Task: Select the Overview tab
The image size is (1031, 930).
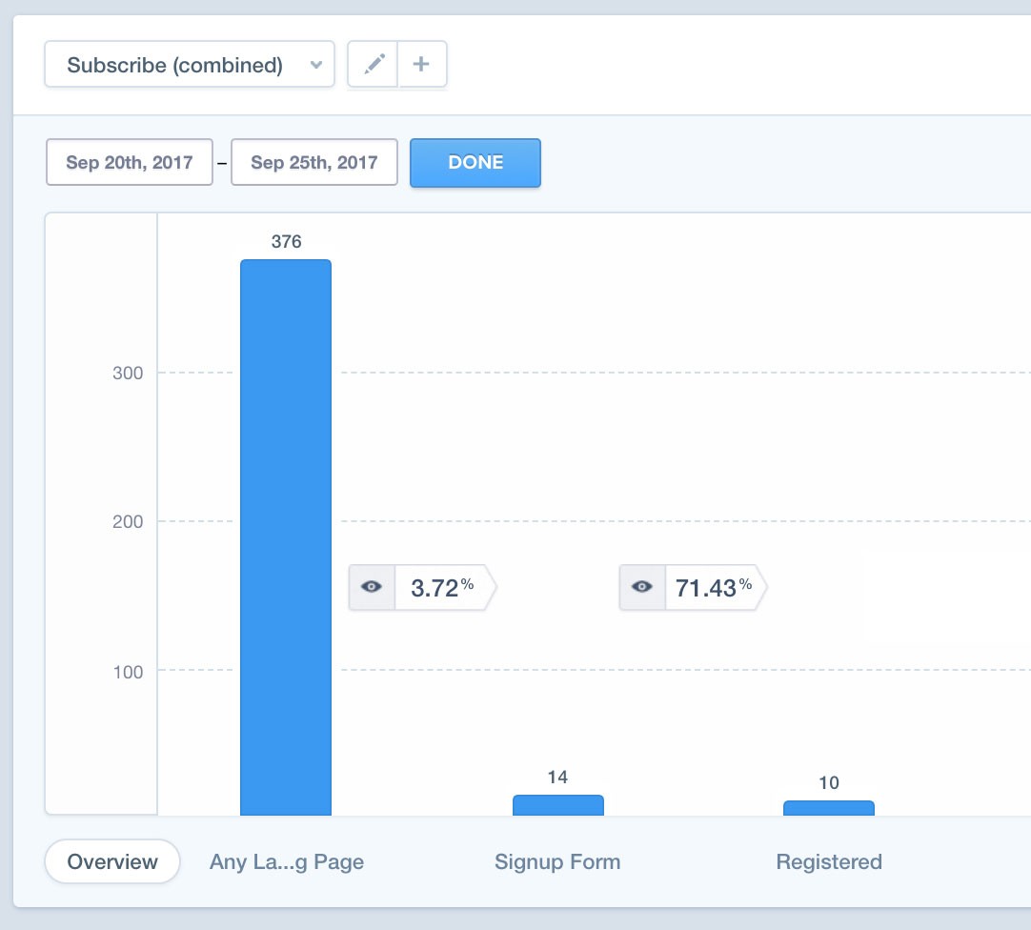Action: pos(112,861)
